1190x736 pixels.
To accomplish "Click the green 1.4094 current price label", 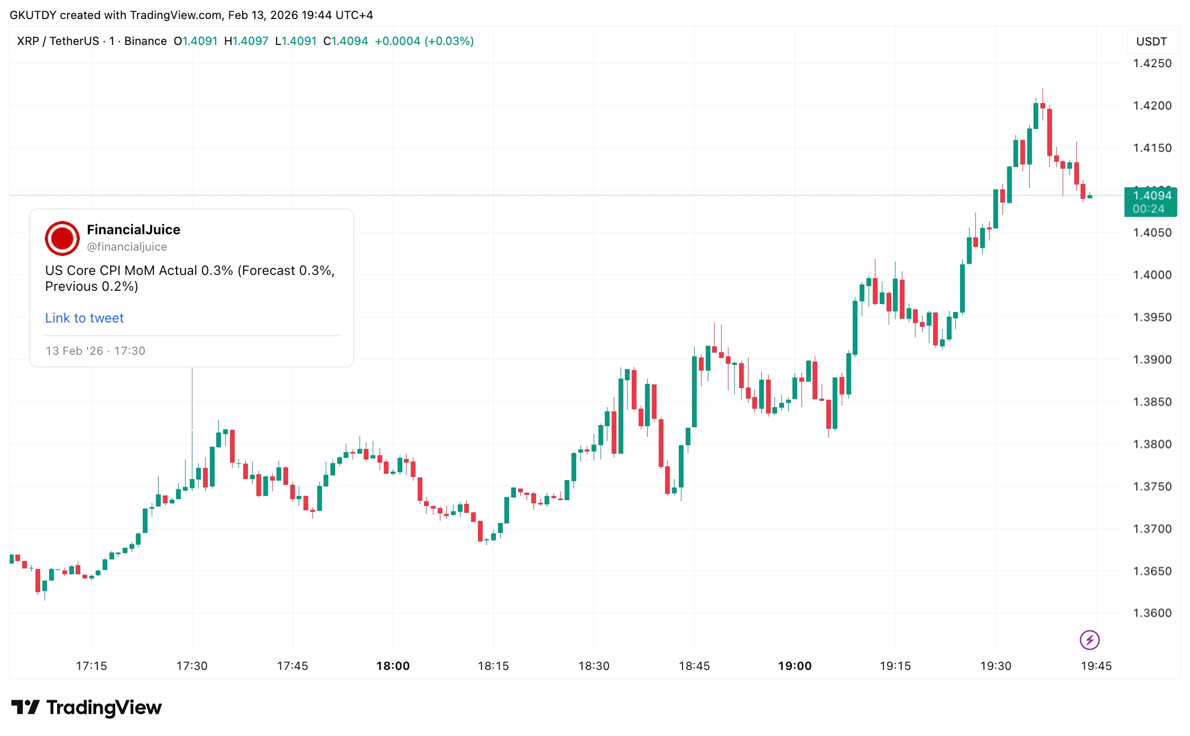I will pos(1150,201).
